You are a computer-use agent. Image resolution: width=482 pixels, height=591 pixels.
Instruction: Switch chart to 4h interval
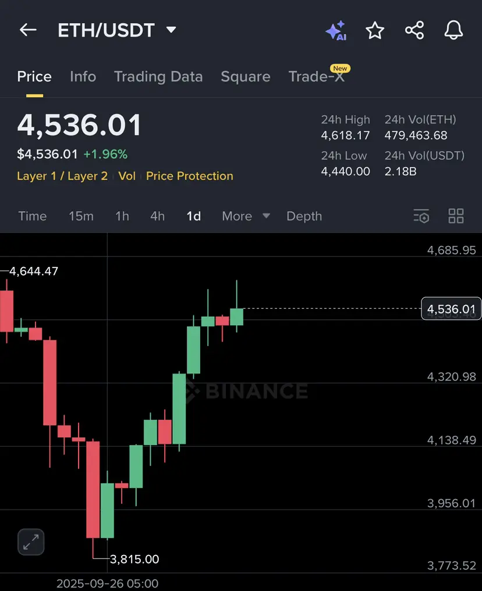(x=157, y=216)
